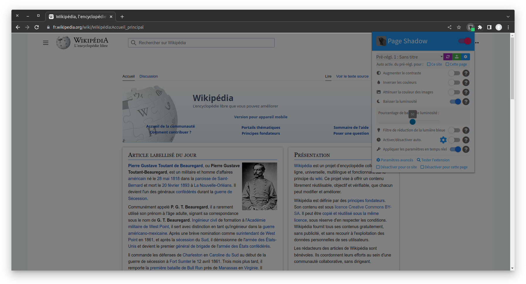
Task: Disable 'Appliquer les paramètres en temps réel' toggle
Action: pos(455,149)
